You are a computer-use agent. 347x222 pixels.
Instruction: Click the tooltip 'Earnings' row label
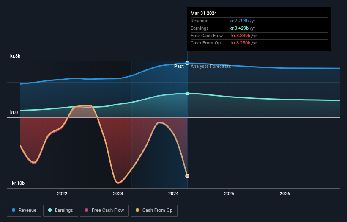point(199,28)
